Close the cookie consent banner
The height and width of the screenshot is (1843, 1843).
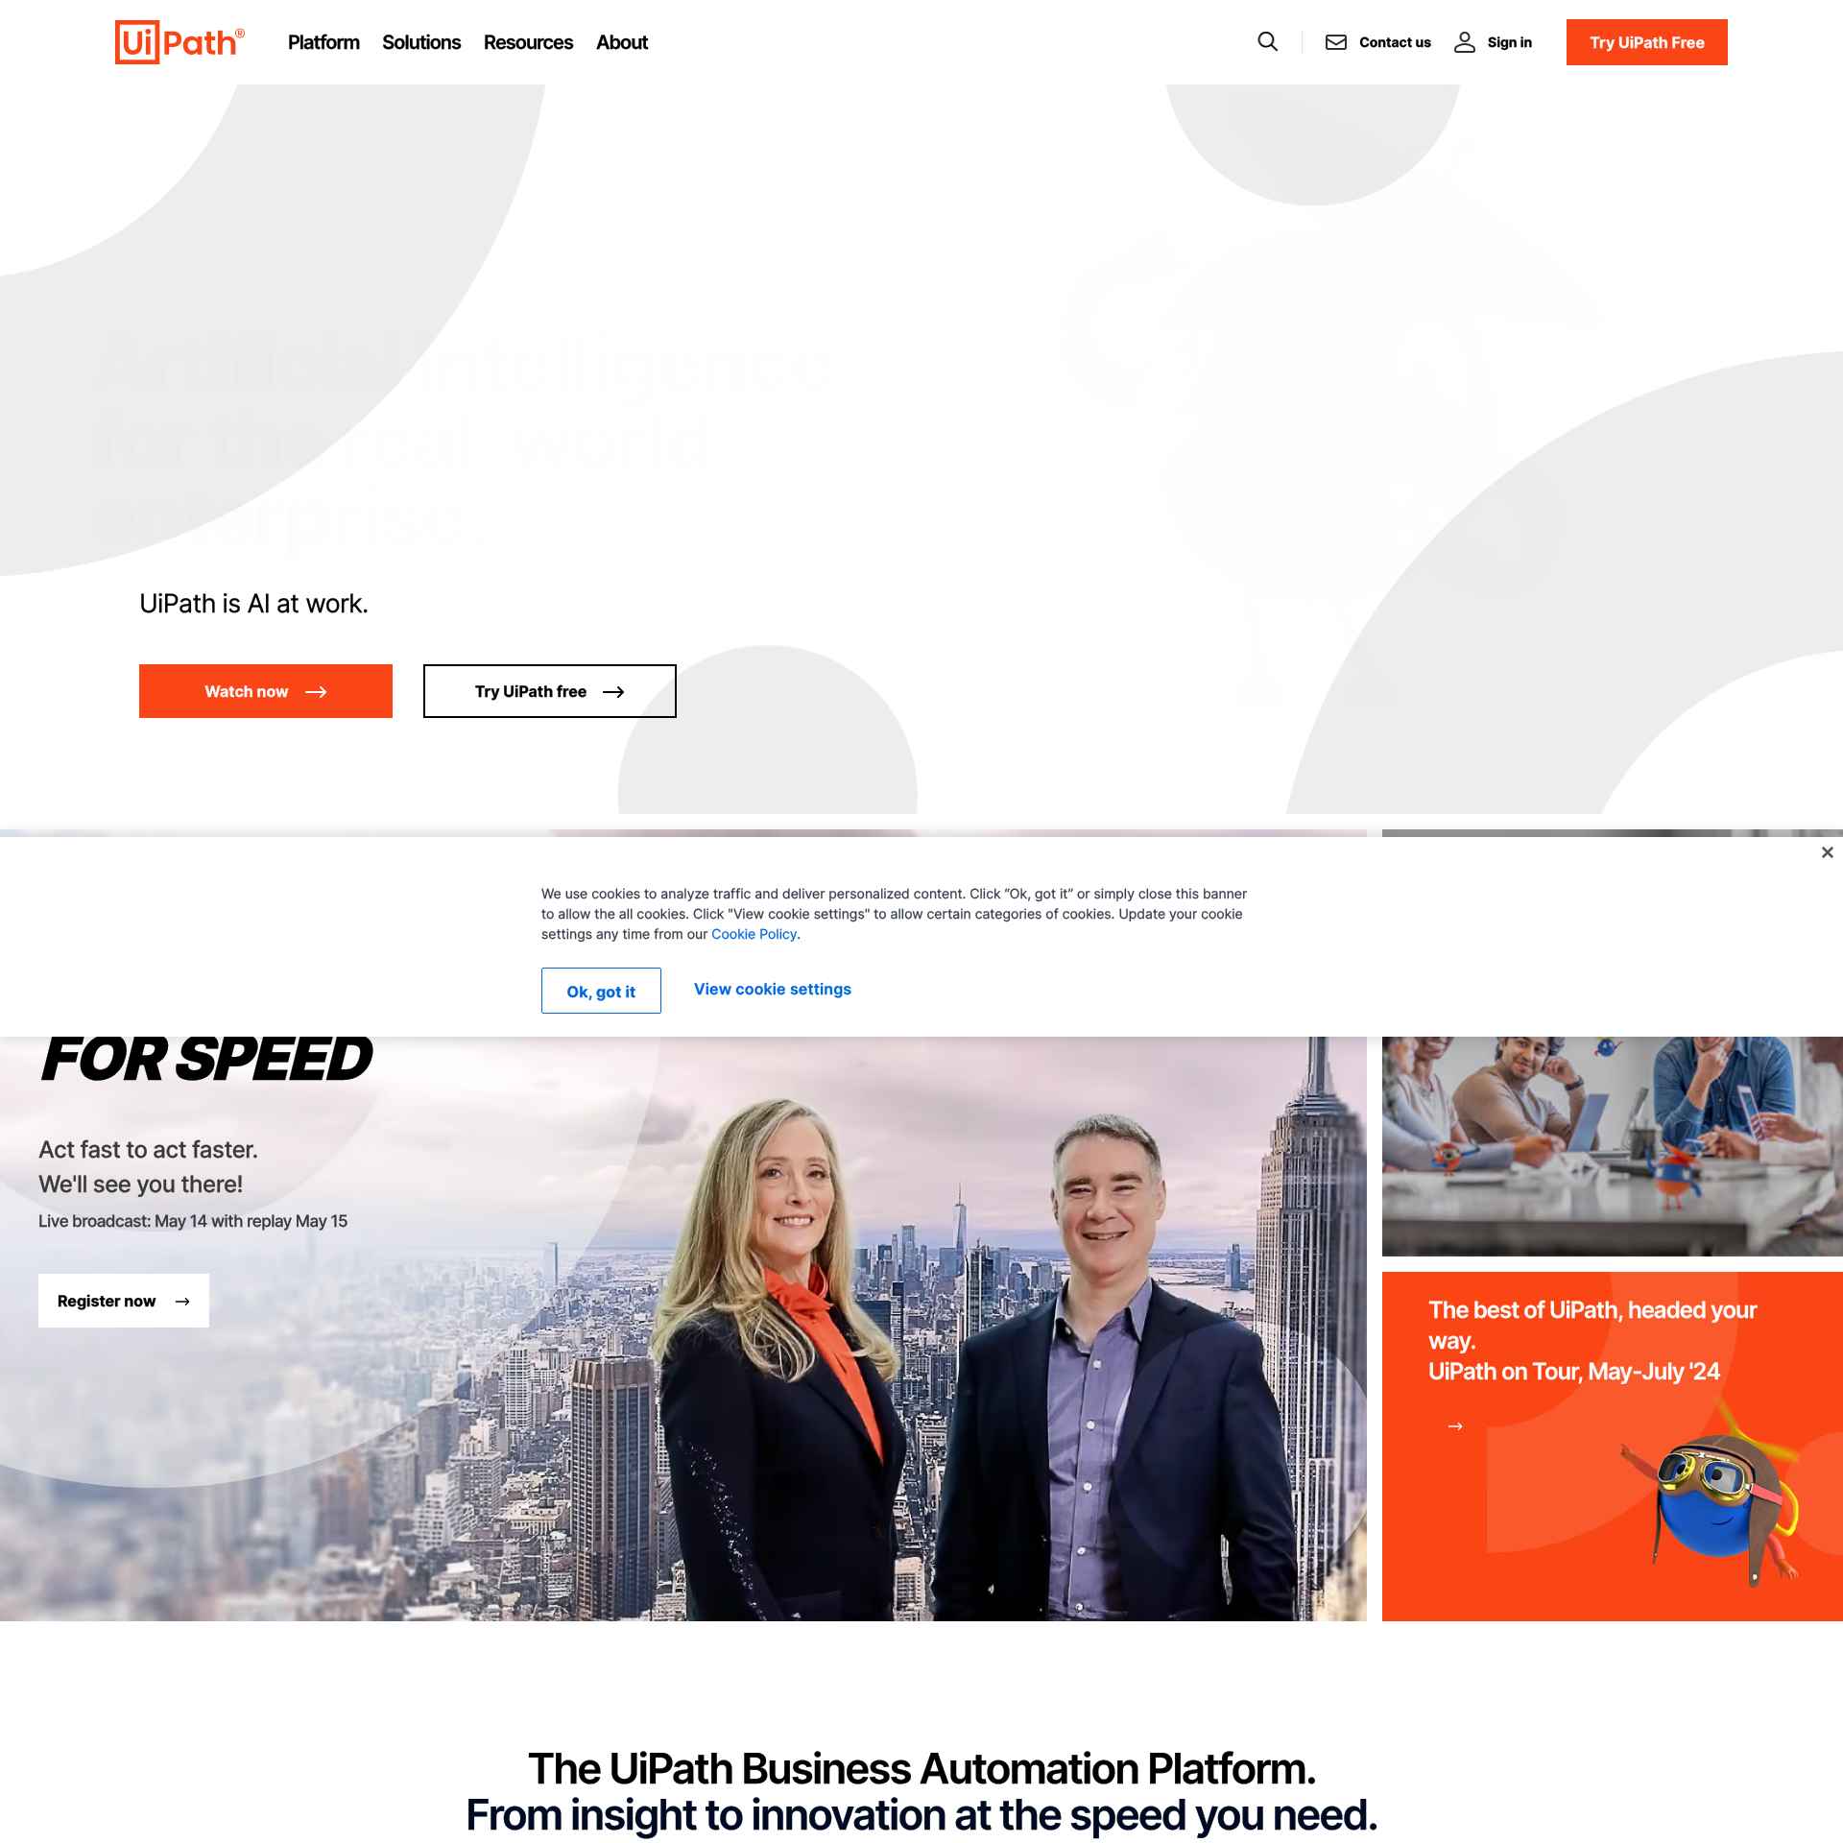[x=1828, y=850]
